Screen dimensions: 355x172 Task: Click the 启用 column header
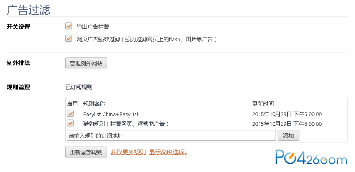pos(72,104)
